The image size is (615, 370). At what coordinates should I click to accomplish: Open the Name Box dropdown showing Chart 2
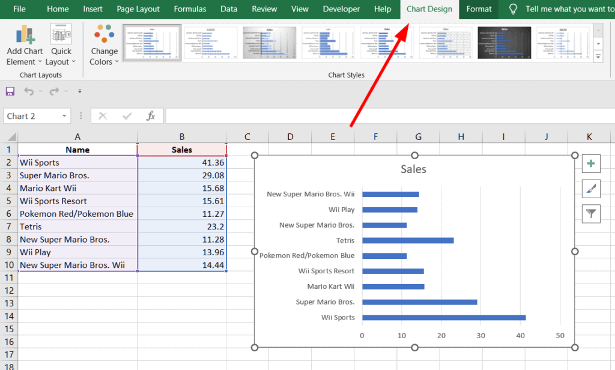pyautogui.click(x=64, y=115)
